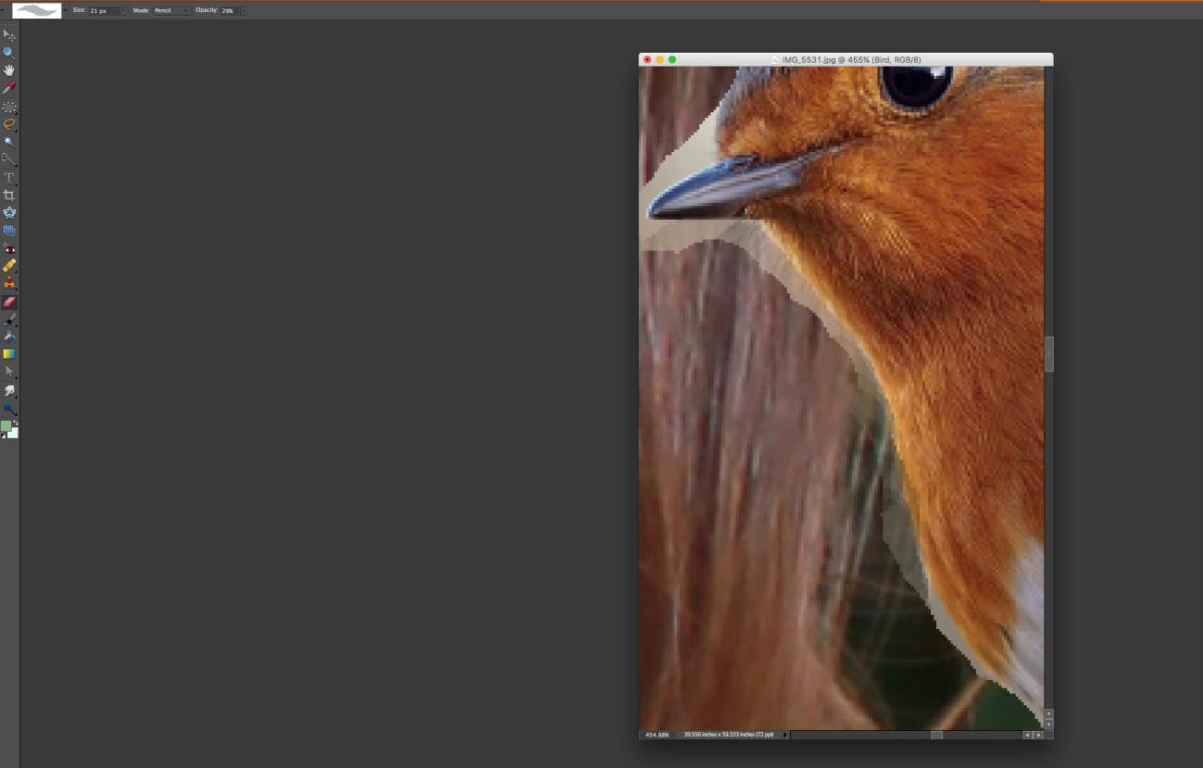
Task: Open the brush Size dropdown
Action: click(x=121, y=10)
